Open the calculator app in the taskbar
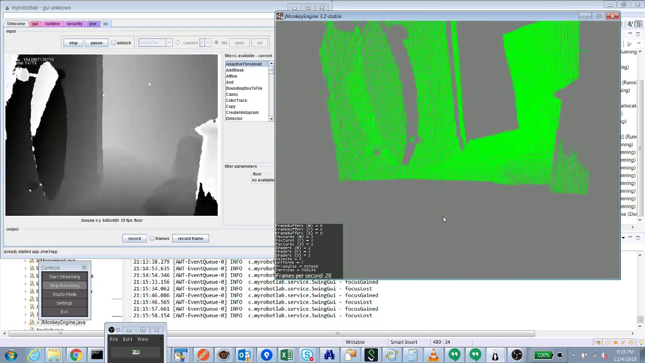This screenshot has height=363, width=645. pyautogui.click(x=413, y=355)
